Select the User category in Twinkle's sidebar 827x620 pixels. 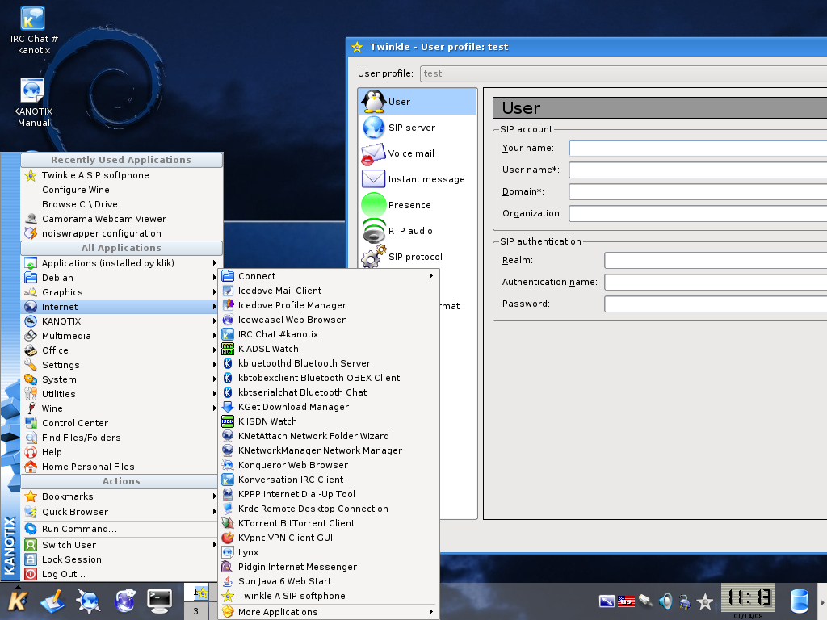(x=418, y=102)
